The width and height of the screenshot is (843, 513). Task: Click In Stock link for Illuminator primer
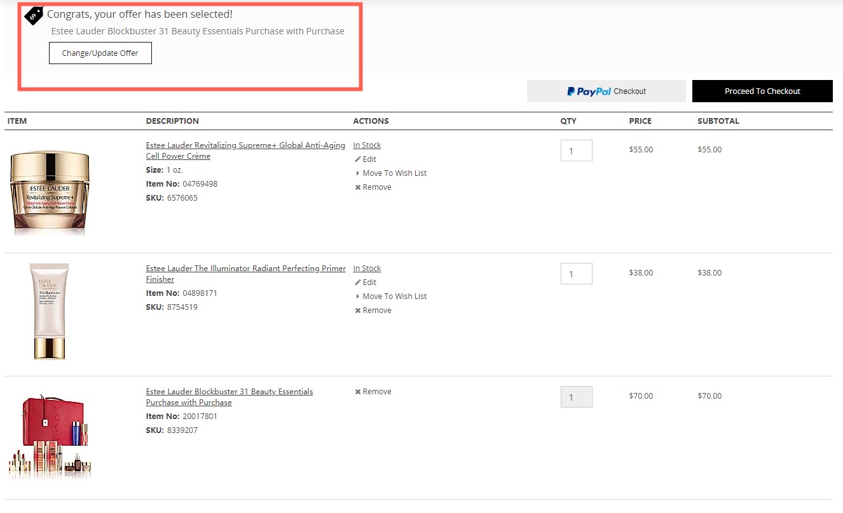tap(367, 269)
